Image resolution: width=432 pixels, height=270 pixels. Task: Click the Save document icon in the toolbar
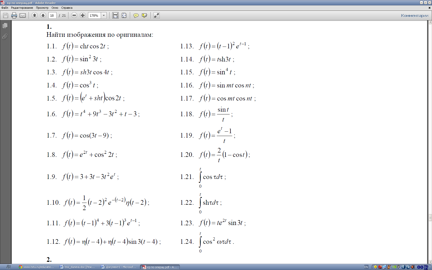tap(6, 15)
